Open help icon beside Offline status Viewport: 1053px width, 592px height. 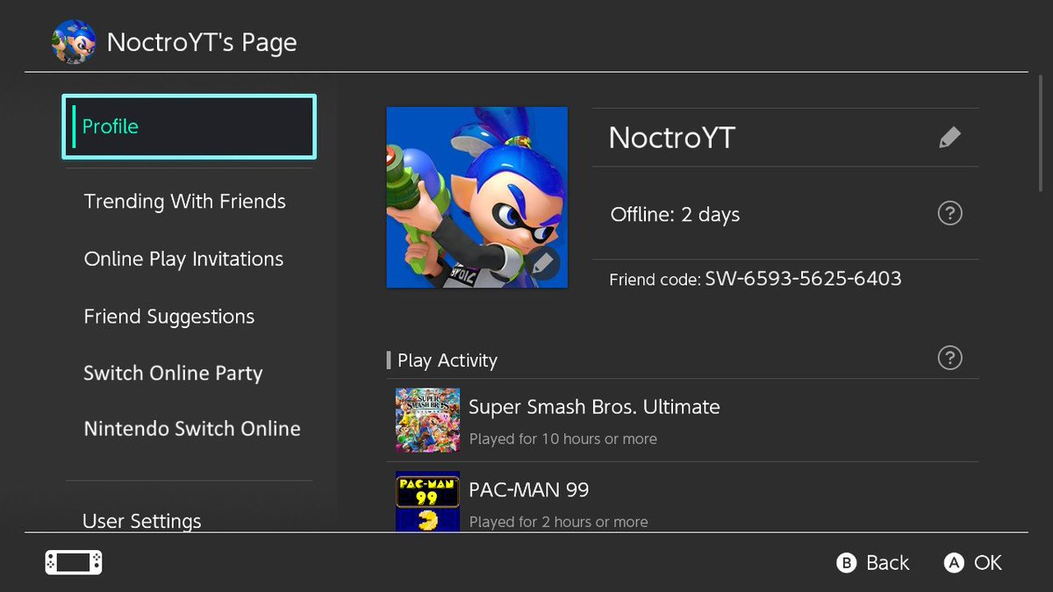click(x=949, y=213)
